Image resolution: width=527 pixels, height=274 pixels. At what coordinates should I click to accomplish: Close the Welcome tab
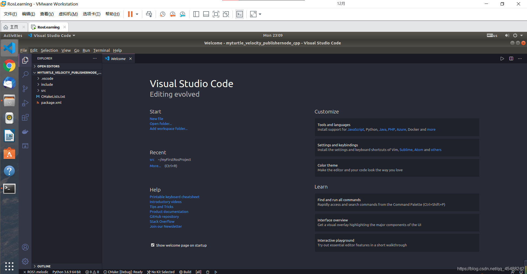(130, 59)
